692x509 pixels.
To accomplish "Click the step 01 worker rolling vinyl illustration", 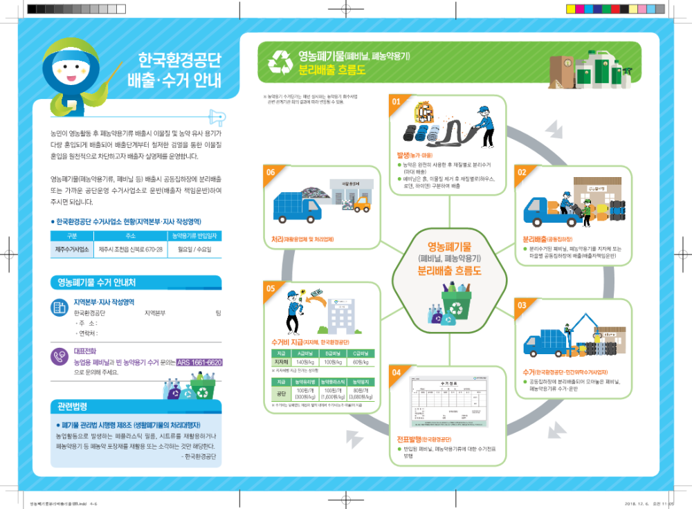I will click(x=449, y=125).
